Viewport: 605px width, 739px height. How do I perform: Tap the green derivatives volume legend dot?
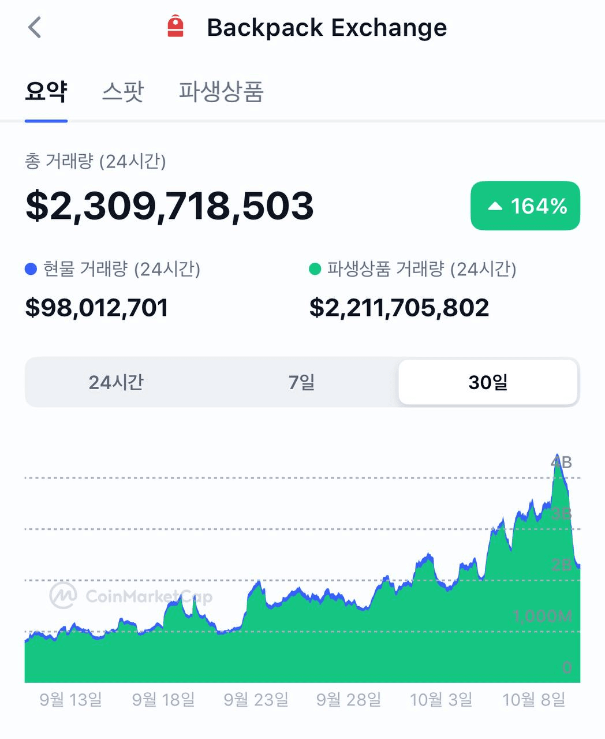coord(315,269)
